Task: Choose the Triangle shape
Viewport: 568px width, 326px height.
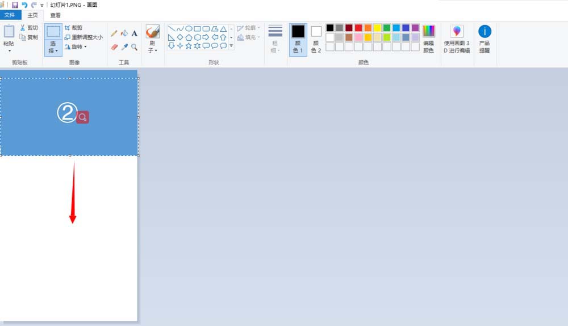Action: [x=223, y=28]
